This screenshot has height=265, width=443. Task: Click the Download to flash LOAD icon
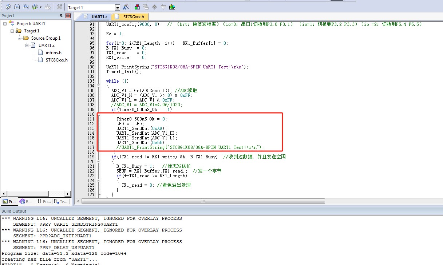[x=59, y=7]
